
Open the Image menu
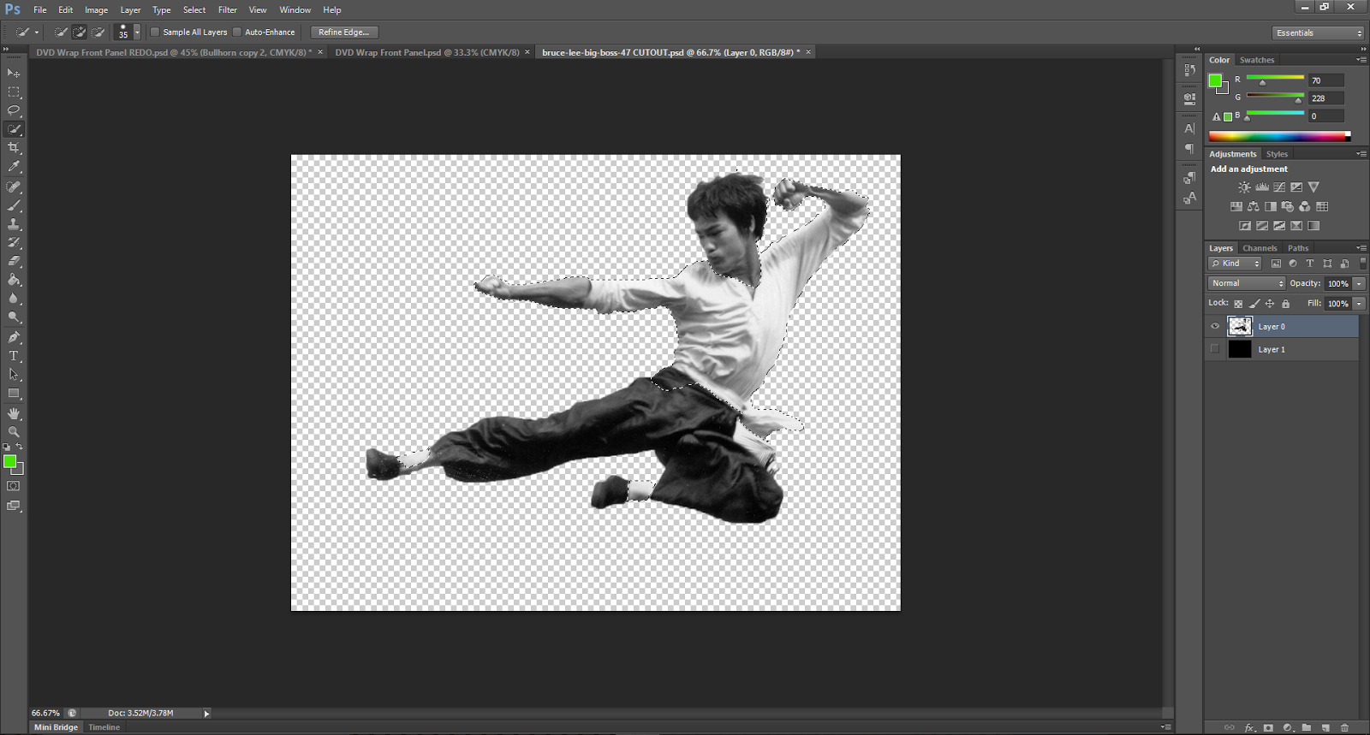(96, 9)
